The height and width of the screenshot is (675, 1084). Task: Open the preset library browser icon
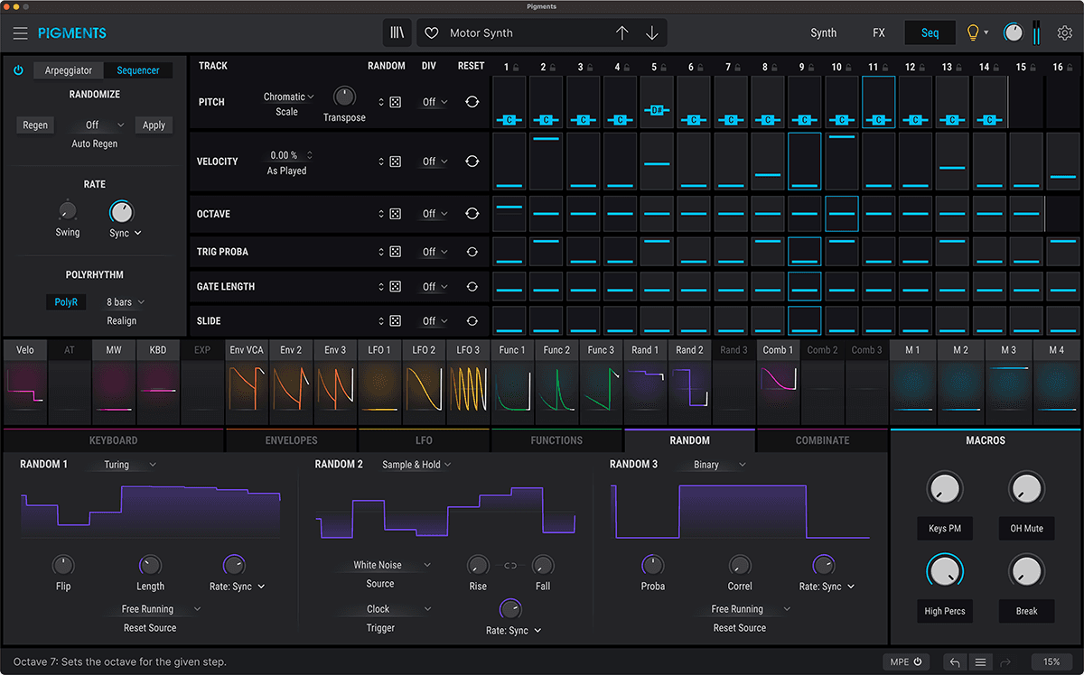pos(397,33)
